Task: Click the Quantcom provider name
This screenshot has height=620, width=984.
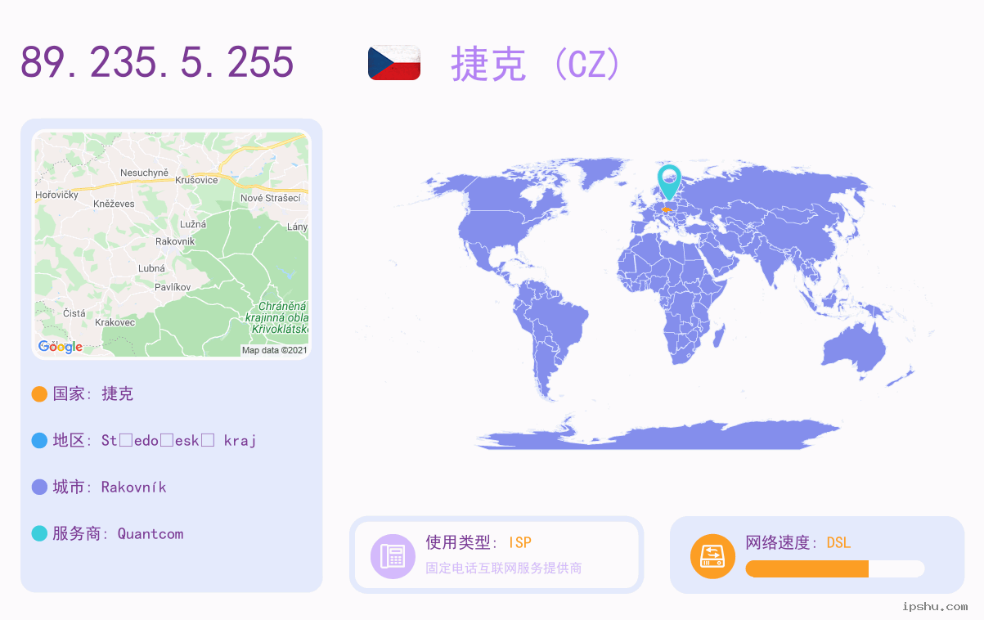Action: (x=151, y=534)
